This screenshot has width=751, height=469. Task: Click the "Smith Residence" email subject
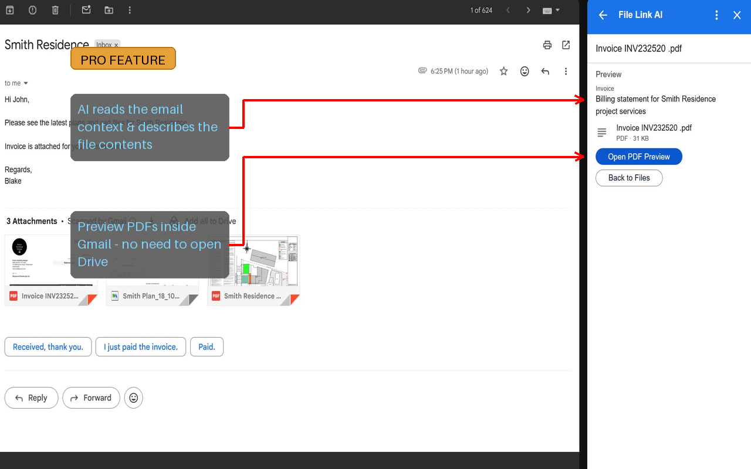47,45
